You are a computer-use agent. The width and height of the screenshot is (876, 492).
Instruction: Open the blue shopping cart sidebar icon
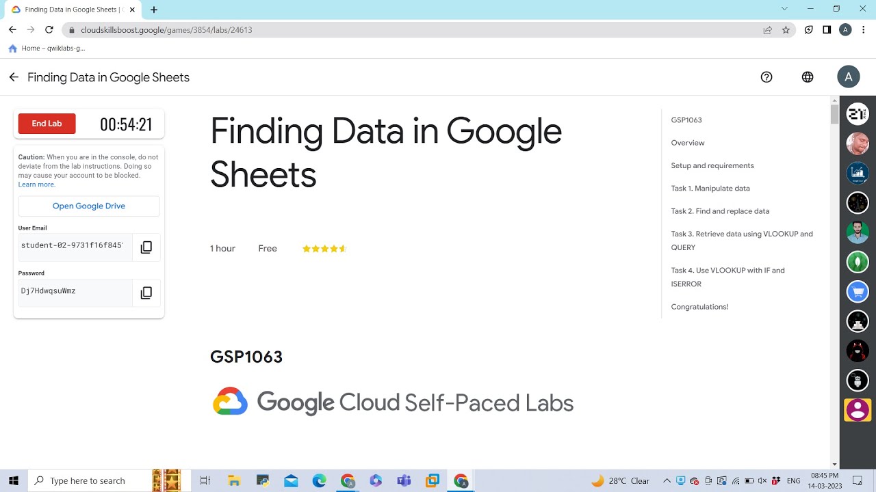[x=858, y=292]
